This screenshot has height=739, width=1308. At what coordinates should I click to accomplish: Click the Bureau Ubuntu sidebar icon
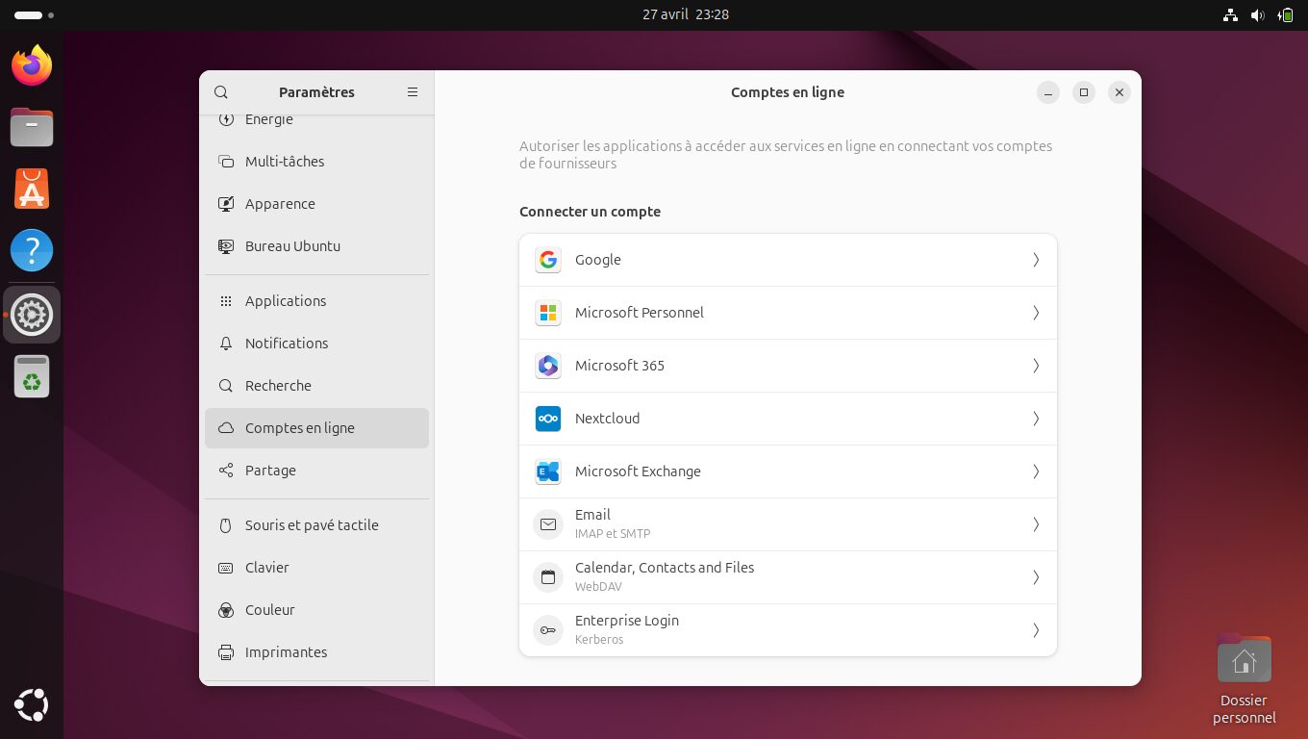click(226, 246)
